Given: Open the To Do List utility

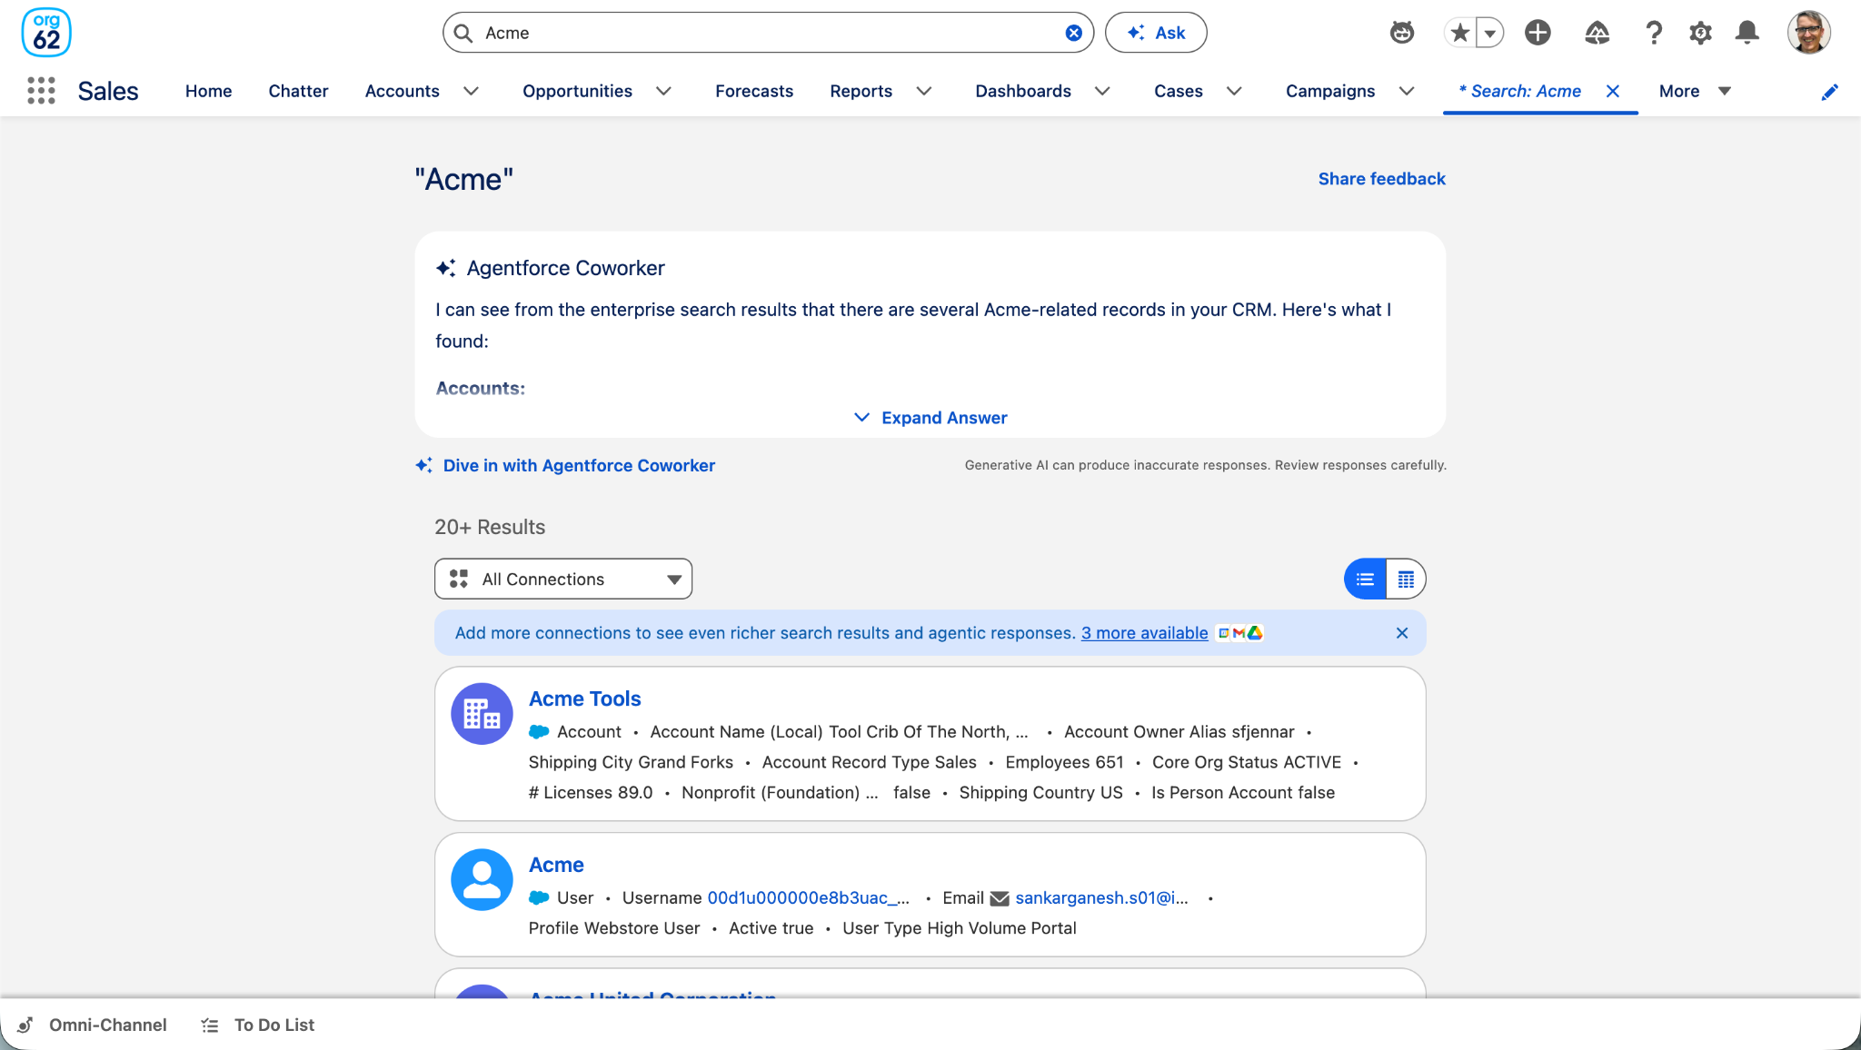Looking at the screenshot, I should pyautogui.click(x=258, y=1025).
